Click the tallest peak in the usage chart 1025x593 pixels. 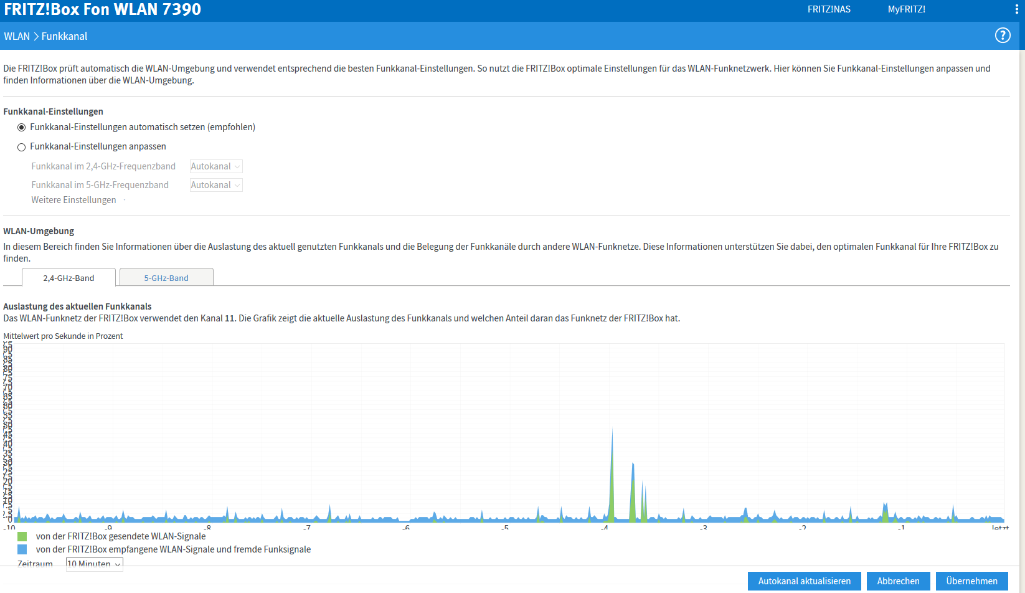click(x=612, y=473)
